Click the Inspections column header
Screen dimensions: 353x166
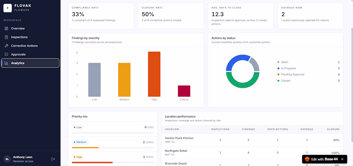[220, 129]
